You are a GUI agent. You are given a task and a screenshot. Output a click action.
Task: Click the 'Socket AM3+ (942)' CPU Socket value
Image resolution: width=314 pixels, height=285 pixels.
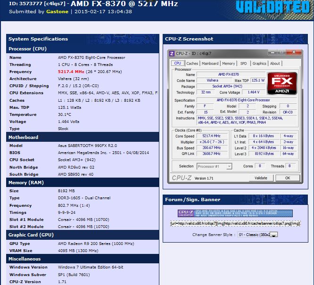77,160
